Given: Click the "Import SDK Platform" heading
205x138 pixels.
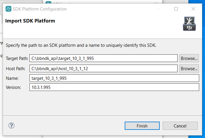Looking at the screenshot, I should point(30,21).
